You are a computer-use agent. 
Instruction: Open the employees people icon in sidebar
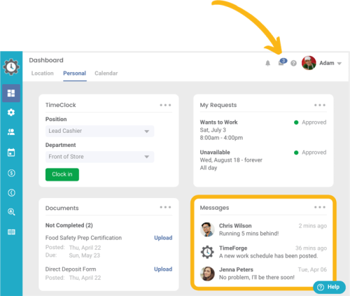(x=11, y=132)
